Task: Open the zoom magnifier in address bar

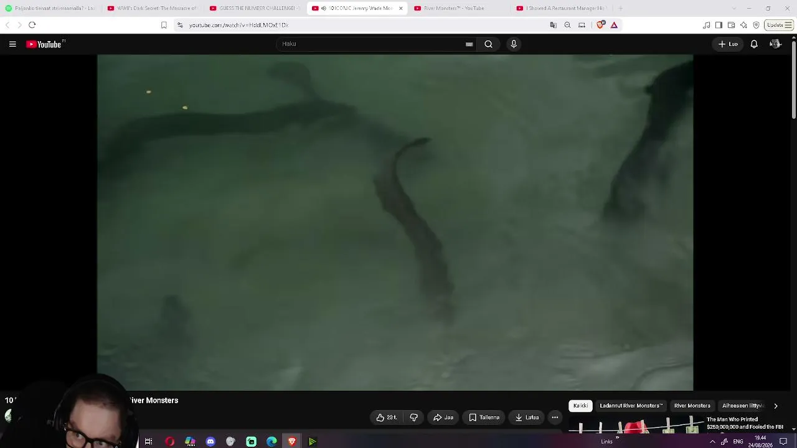Action: (567, 25)
